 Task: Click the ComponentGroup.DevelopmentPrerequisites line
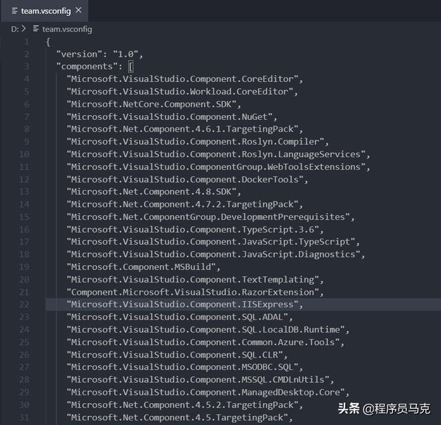click(211, 217)
